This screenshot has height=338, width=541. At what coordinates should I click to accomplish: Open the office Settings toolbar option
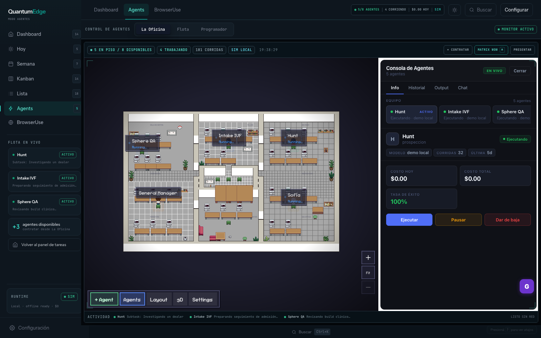[203, 299]
